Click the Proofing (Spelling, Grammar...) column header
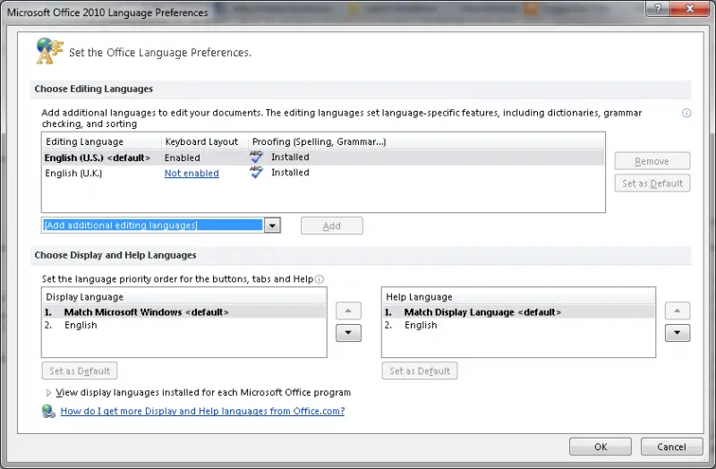 [x=427, y=141]
